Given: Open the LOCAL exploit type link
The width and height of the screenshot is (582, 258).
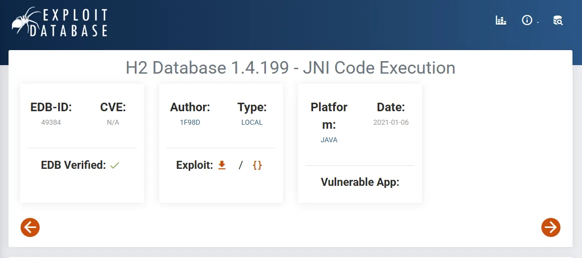Looking at the screenshot, I should [x=252, y=122].
